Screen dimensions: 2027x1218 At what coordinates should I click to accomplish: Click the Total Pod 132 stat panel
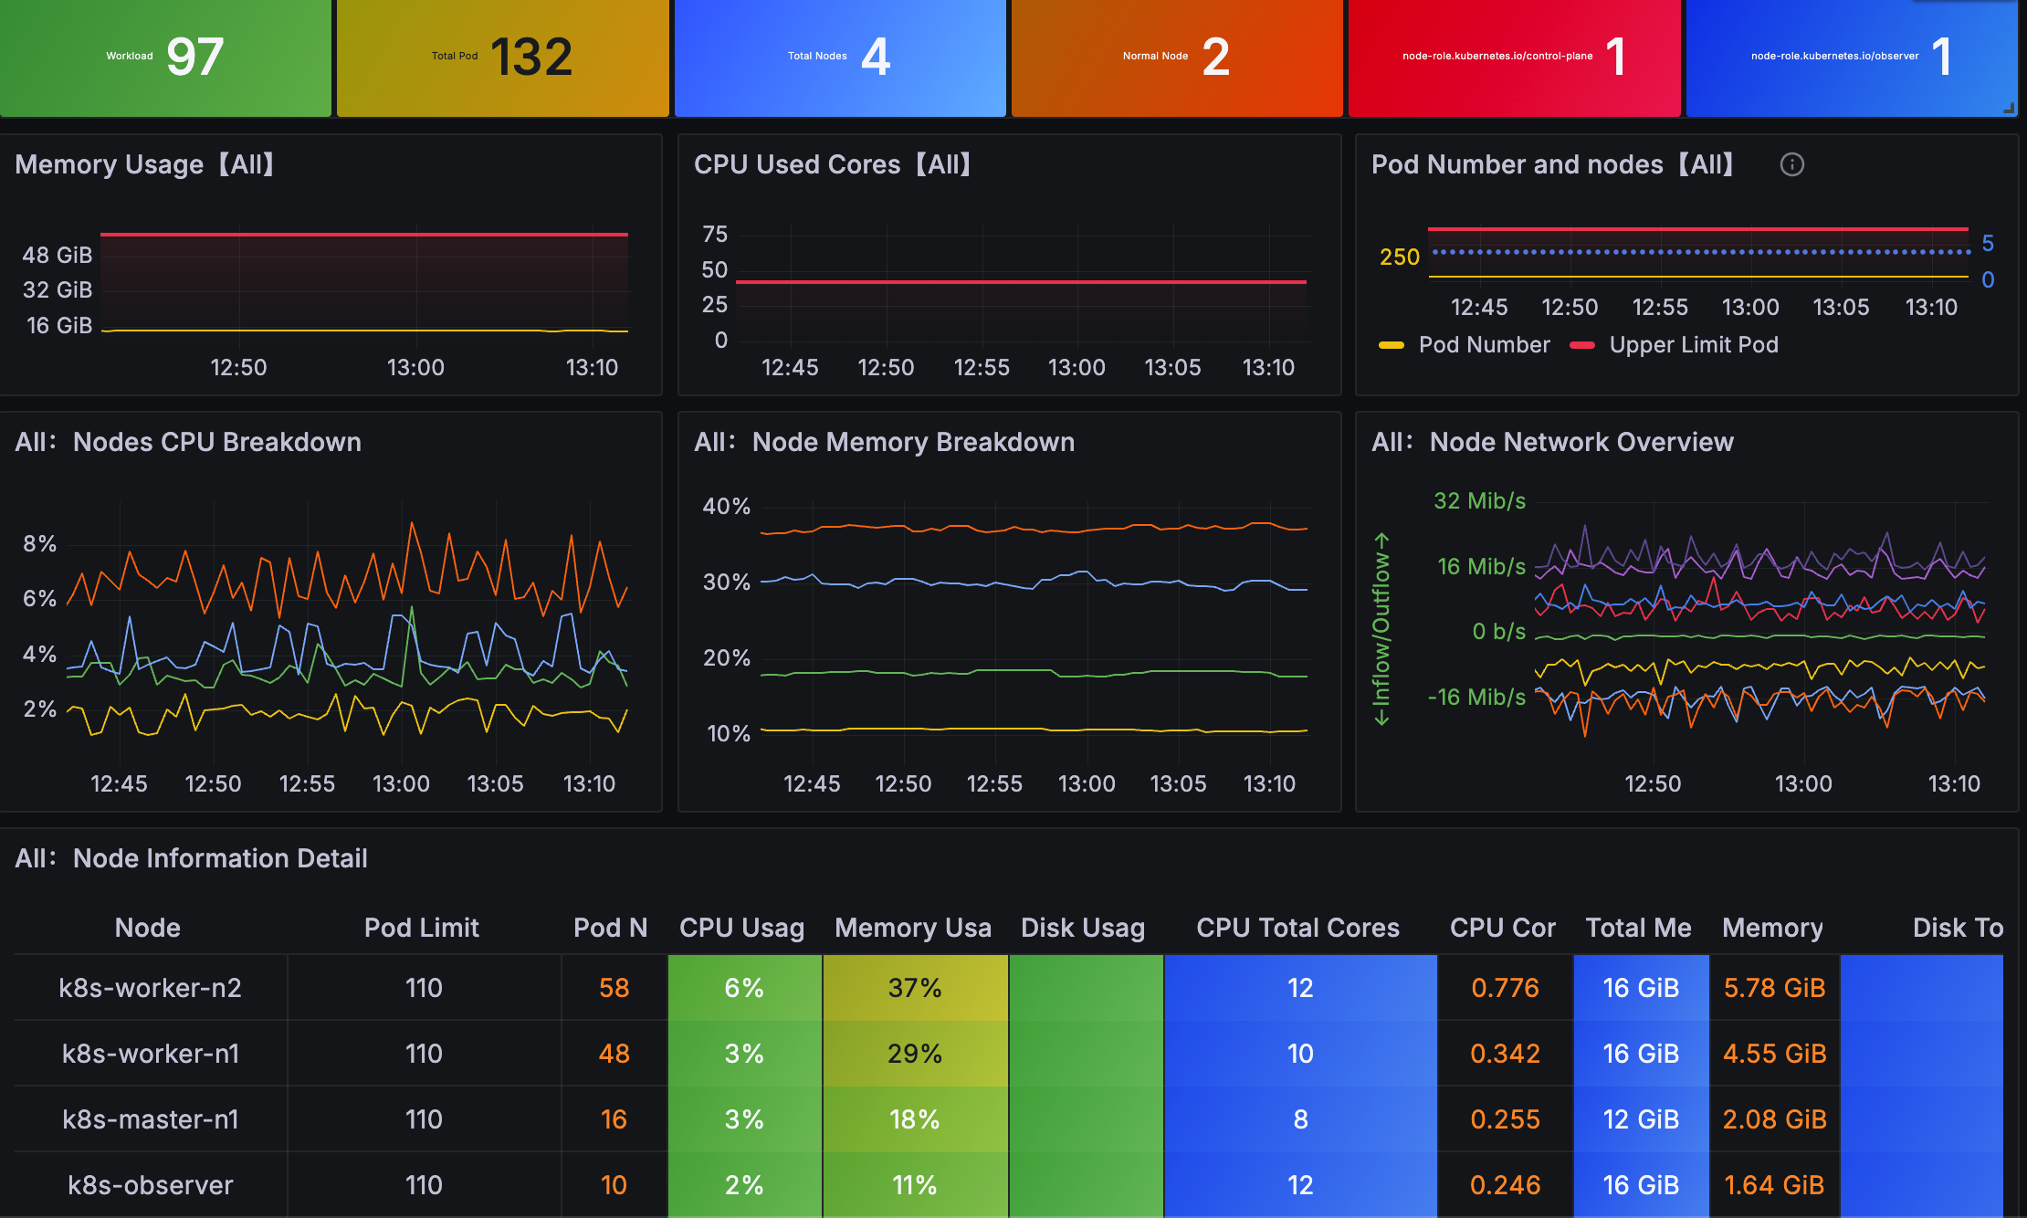coord(502,57)
